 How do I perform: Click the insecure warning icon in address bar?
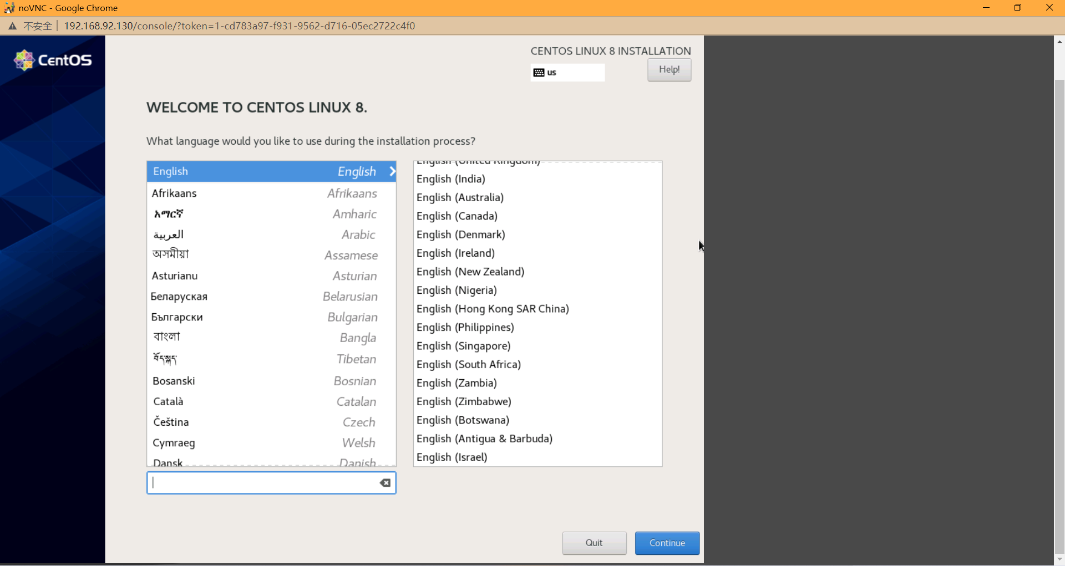pos(12,26)
